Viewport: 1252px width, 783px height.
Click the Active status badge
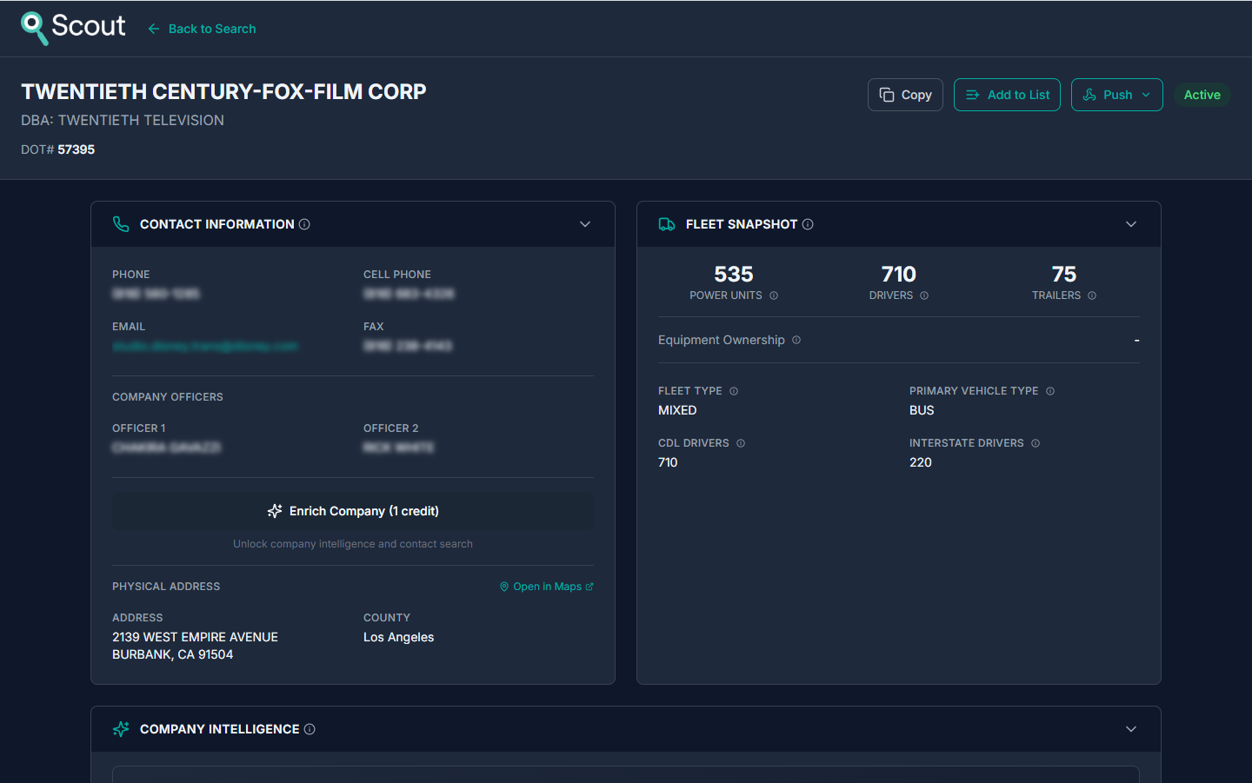pos(1202,94)
